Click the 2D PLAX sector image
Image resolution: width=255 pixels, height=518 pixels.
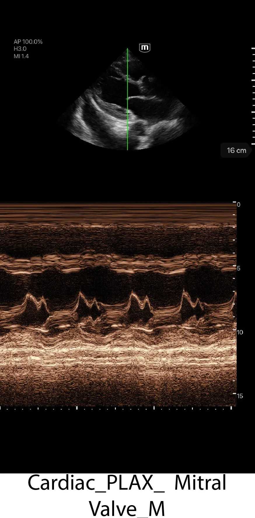(127, 99)
